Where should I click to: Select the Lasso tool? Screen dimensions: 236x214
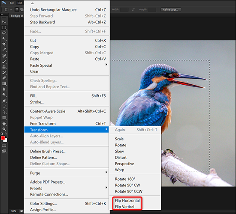coord(4,33)
